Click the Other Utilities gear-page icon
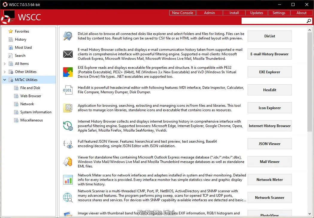The image size is (314, 218). point(11,72)
